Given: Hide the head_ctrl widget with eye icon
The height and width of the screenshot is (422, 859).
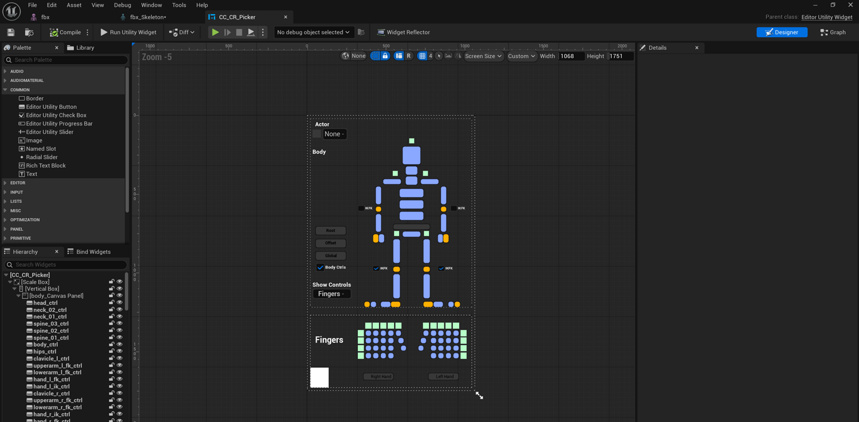Looking at the screenshot, I should click(x=120, y=303).
